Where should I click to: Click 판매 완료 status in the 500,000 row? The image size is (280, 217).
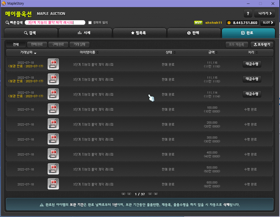click(168, 169)
